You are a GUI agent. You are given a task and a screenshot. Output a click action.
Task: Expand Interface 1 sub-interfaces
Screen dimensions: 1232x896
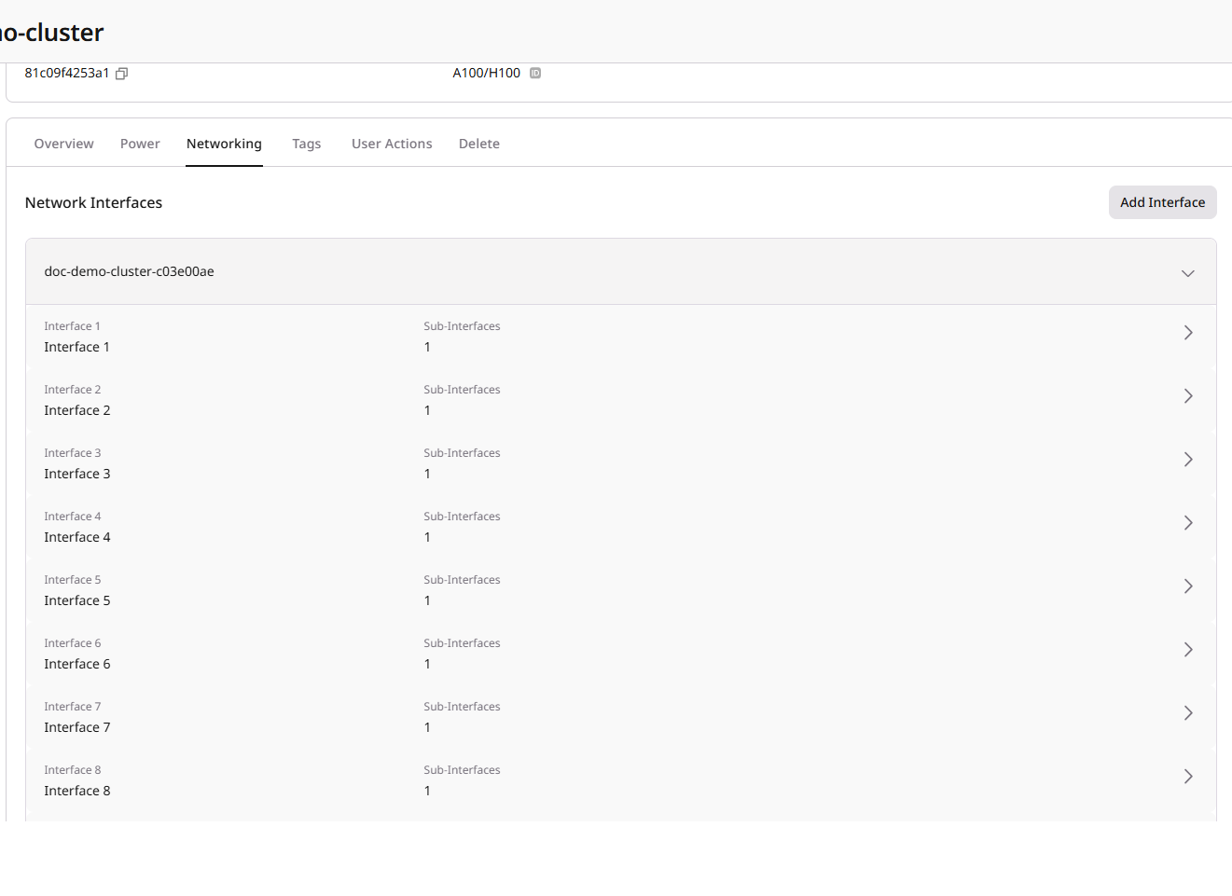tap(1188, 332)
